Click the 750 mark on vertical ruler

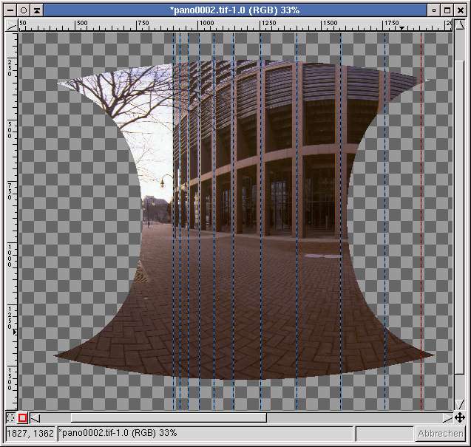pyautogui.click(x=10, y=191)
